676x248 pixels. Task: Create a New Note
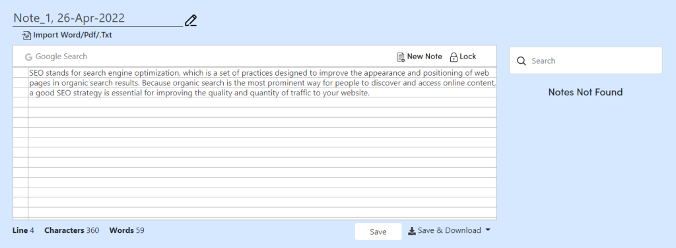coord(424,57)
